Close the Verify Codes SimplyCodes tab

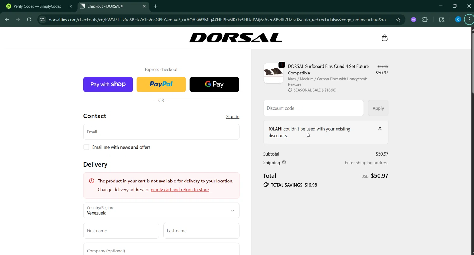pos(70,6)
